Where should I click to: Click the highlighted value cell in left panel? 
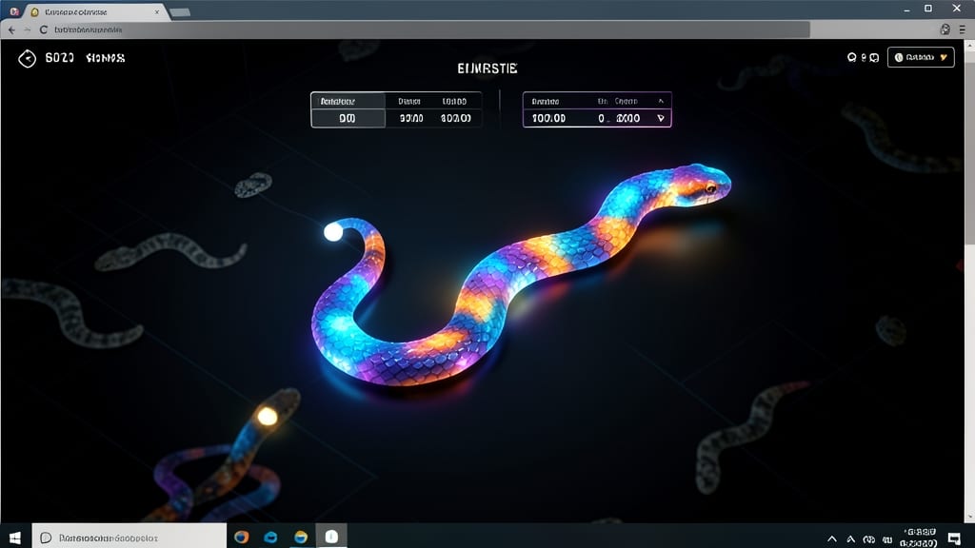click(348, 118)
